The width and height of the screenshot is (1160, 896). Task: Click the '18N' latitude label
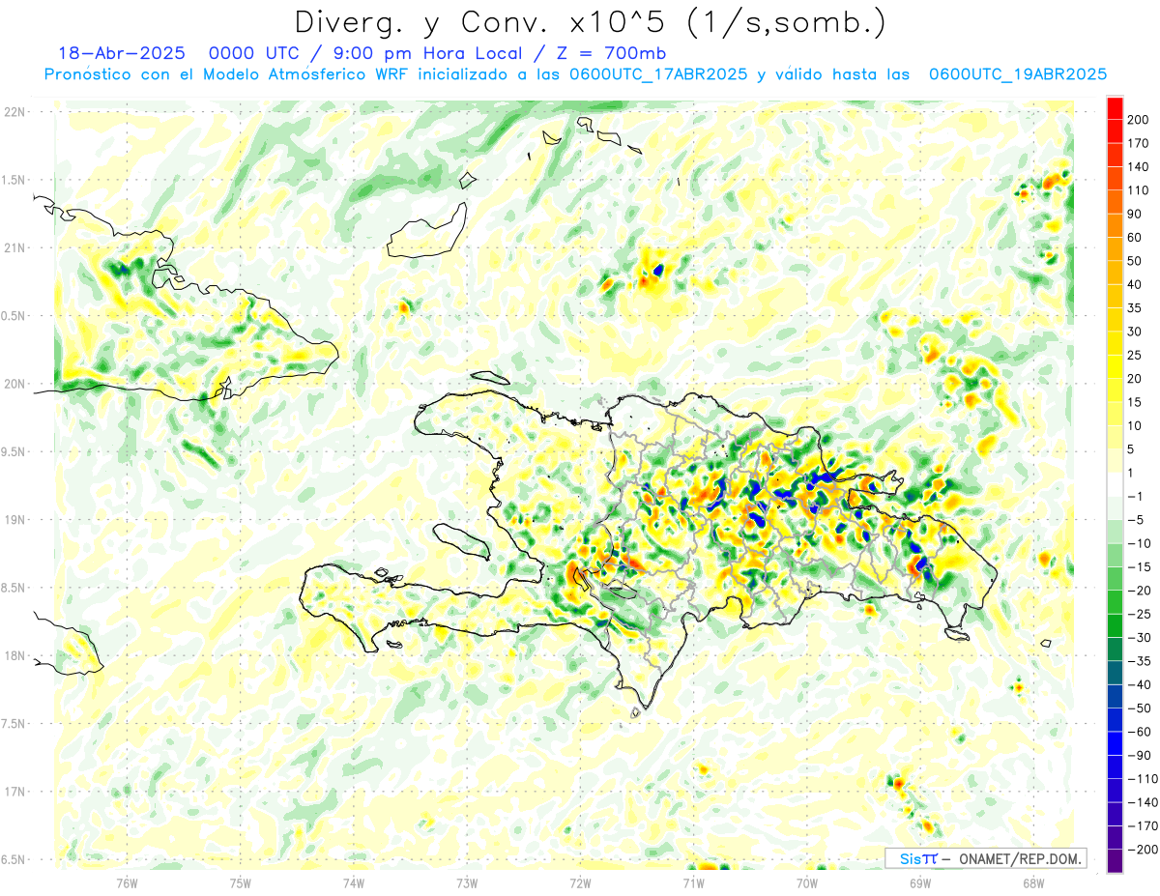[x=14, y=655]
